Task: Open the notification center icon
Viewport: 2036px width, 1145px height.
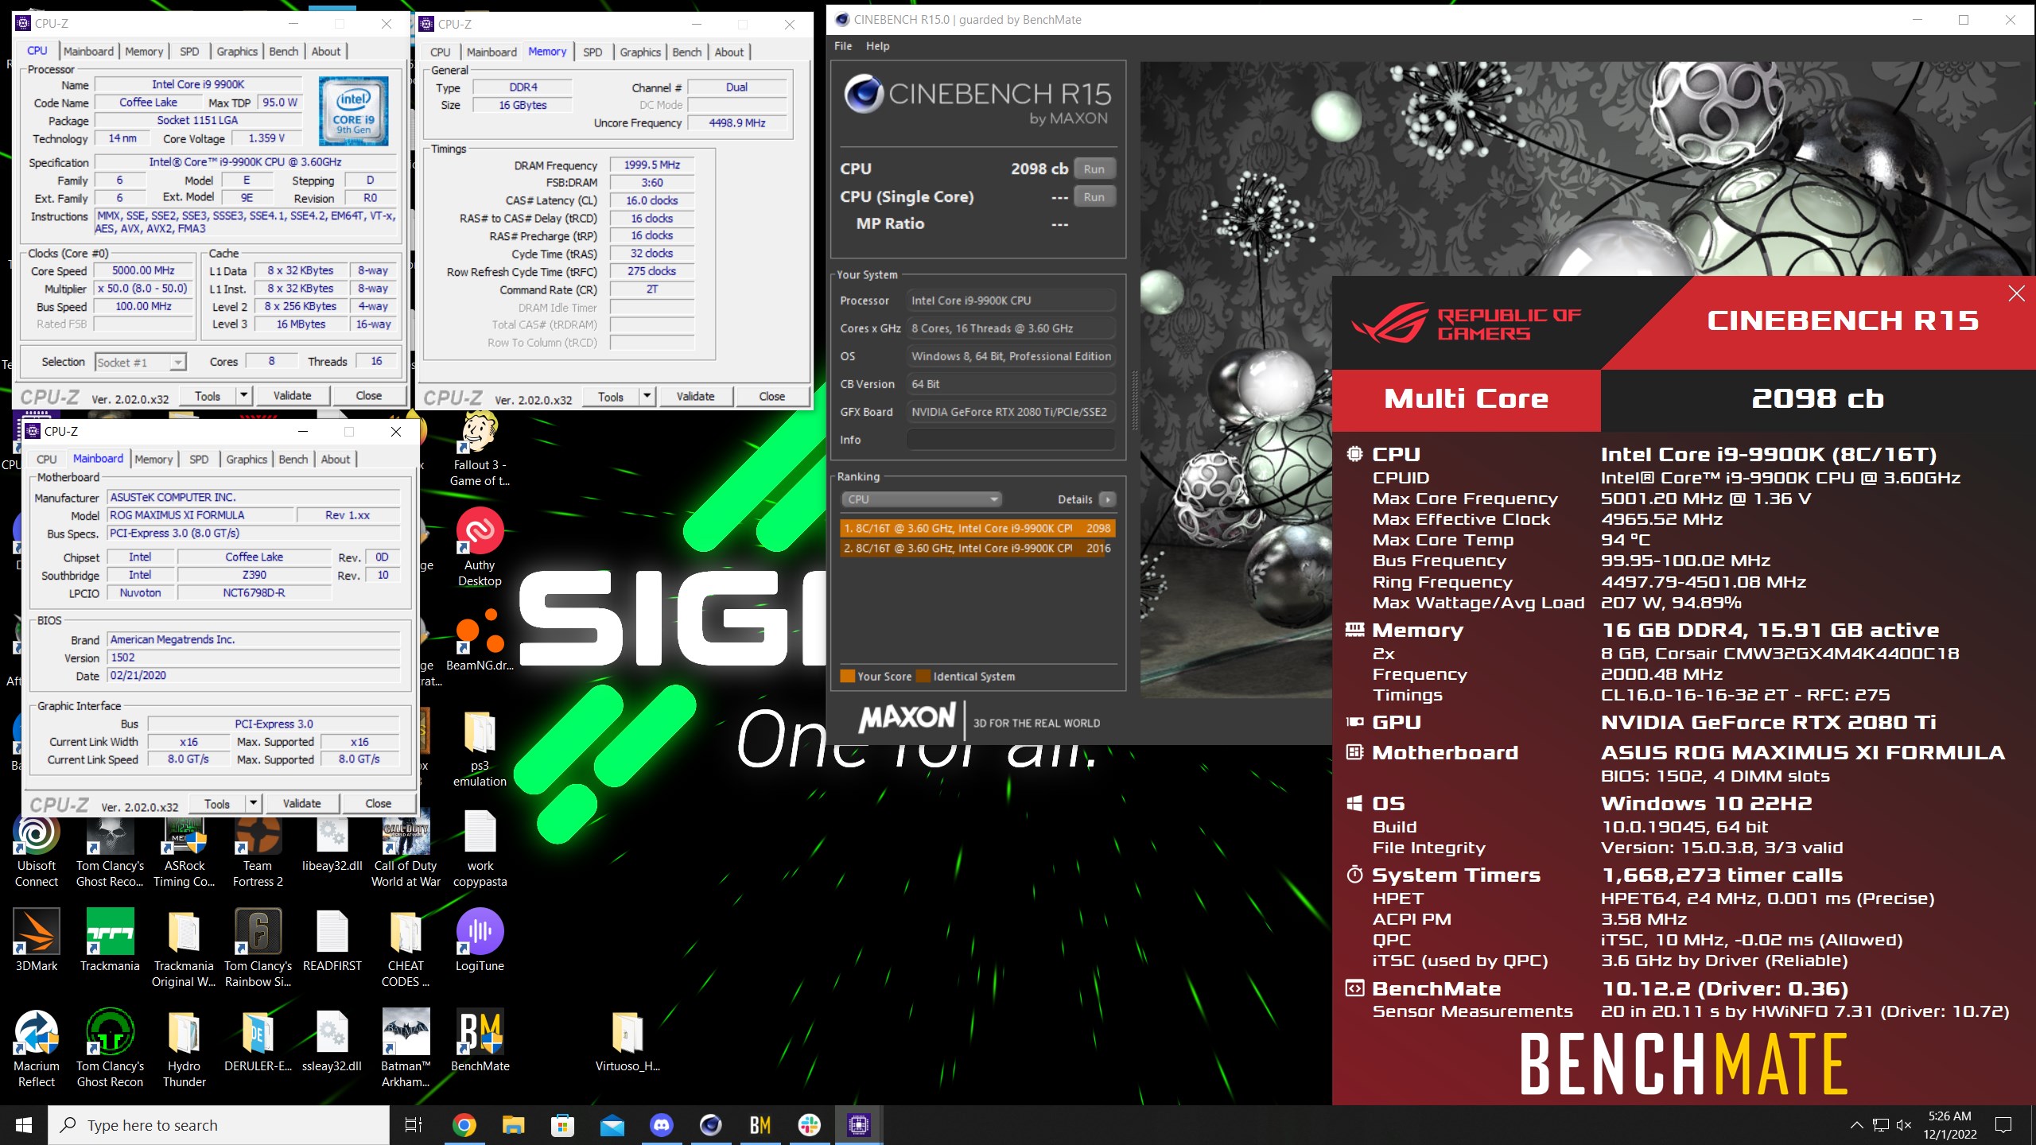Action: pyautogui.click(x=2004, y=1125)
